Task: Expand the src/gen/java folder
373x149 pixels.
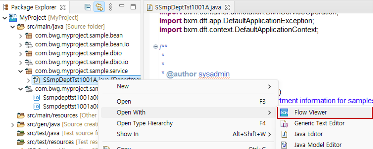Action: point(13,125)
